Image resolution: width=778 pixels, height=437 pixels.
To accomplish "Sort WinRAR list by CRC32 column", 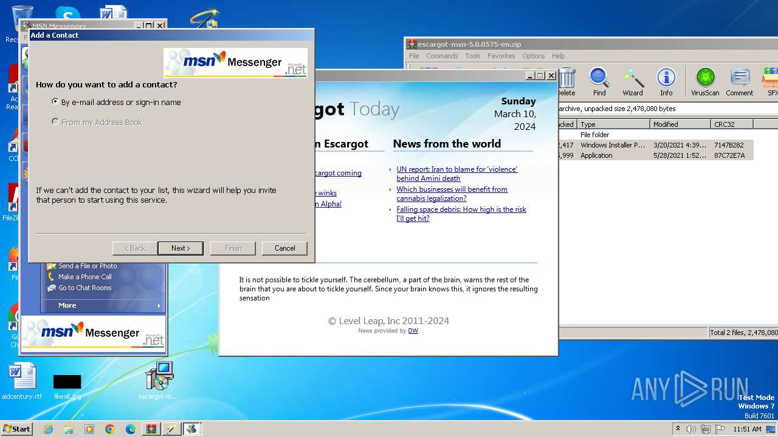I will [732, 124].
